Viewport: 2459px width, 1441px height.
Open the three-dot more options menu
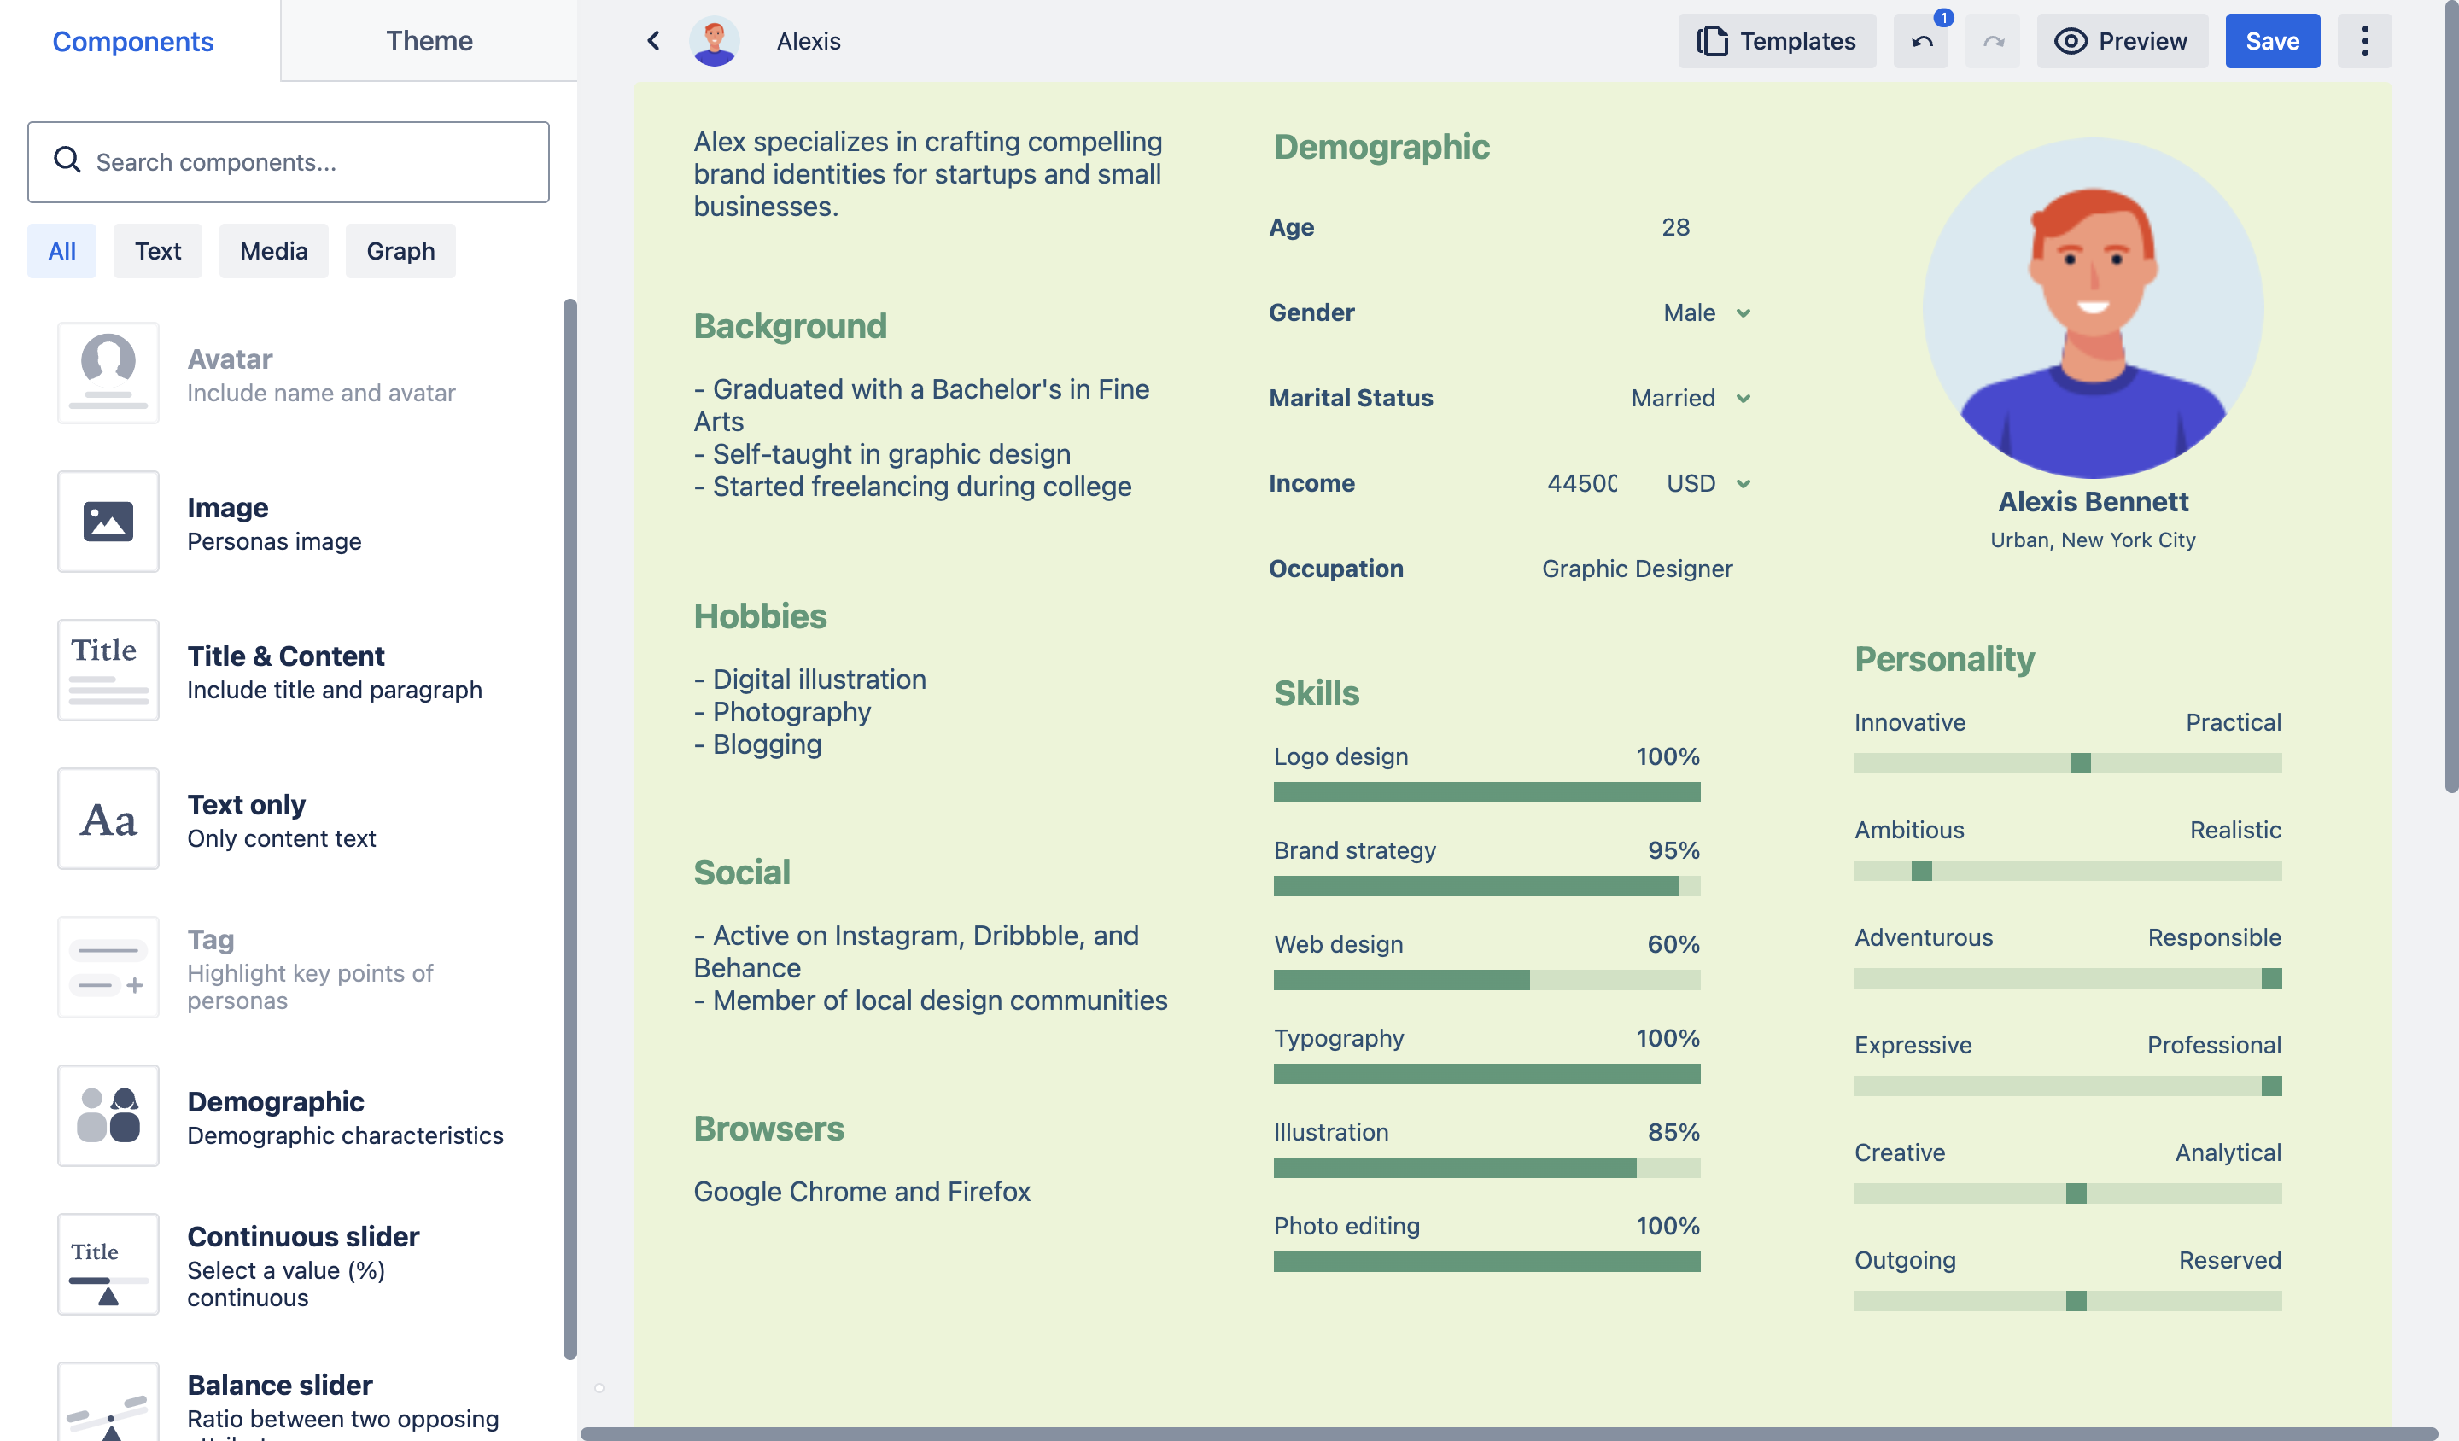(2363, 41)
